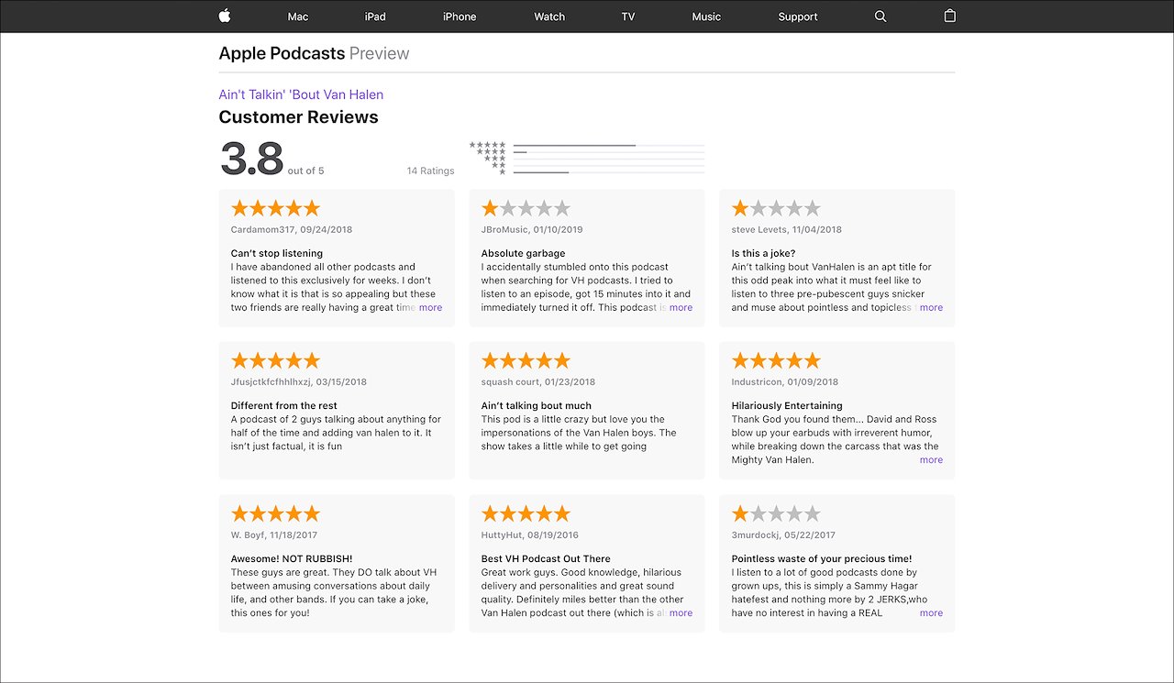This screenshot has width=1174, height=683.
Task: Expand the 'Absolute garbage' review with more
Action: tap(681, 308)
